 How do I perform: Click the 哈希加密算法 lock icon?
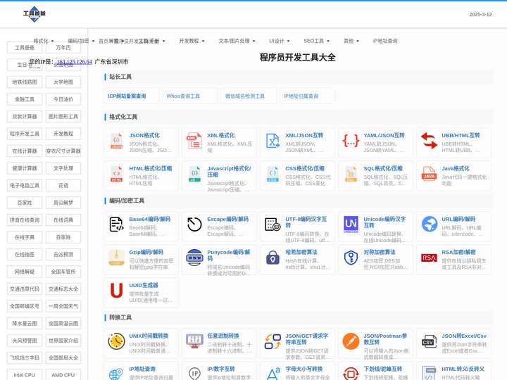[273, 258]
